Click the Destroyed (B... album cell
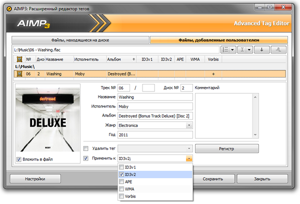 [x=121, y=74]
